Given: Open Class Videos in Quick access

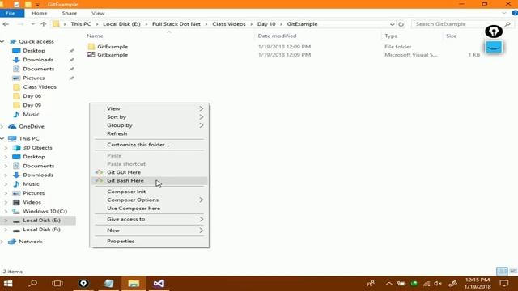Looking at the screenshot, I should tap(40, 87).
